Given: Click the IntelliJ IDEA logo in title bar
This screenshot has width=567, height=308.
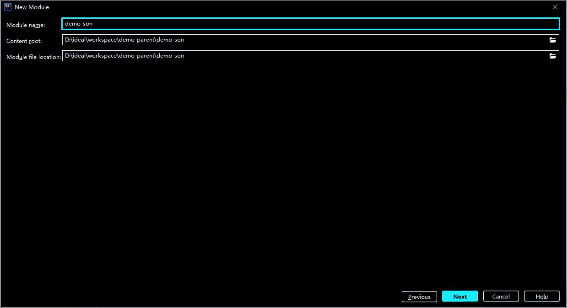Looking at the screenshot, I should pos(8,7).
